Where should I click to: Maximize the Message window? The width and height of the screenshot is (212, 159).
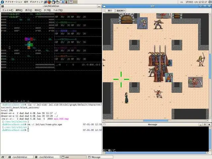[205, 125]
